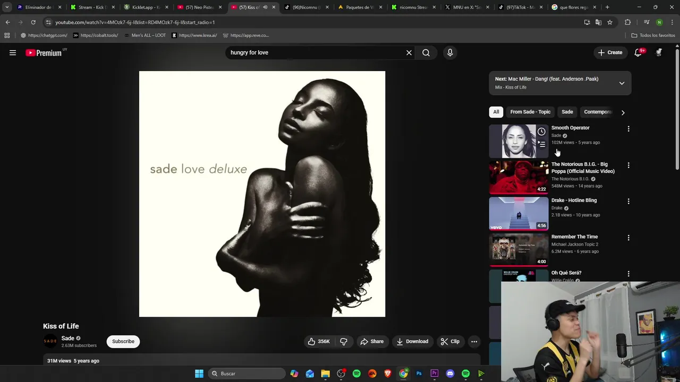Open YouTube notifications bell
This screenshot has height=382, width=680.
pos(638,53)
